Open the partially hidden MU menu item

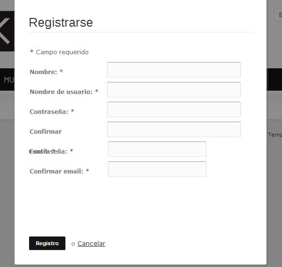pos(9,79)
